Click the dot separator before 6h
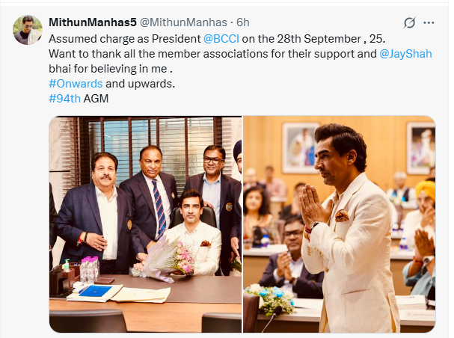 point(232,22)
